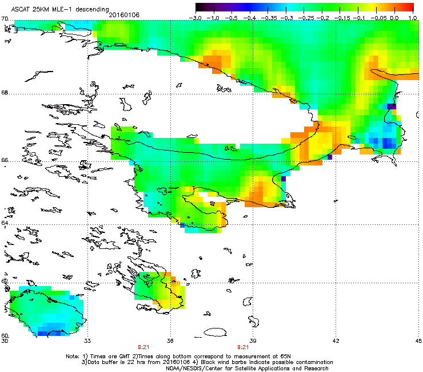
Task: Click the latitude 68 axis label
Action: tap(5, 92)
